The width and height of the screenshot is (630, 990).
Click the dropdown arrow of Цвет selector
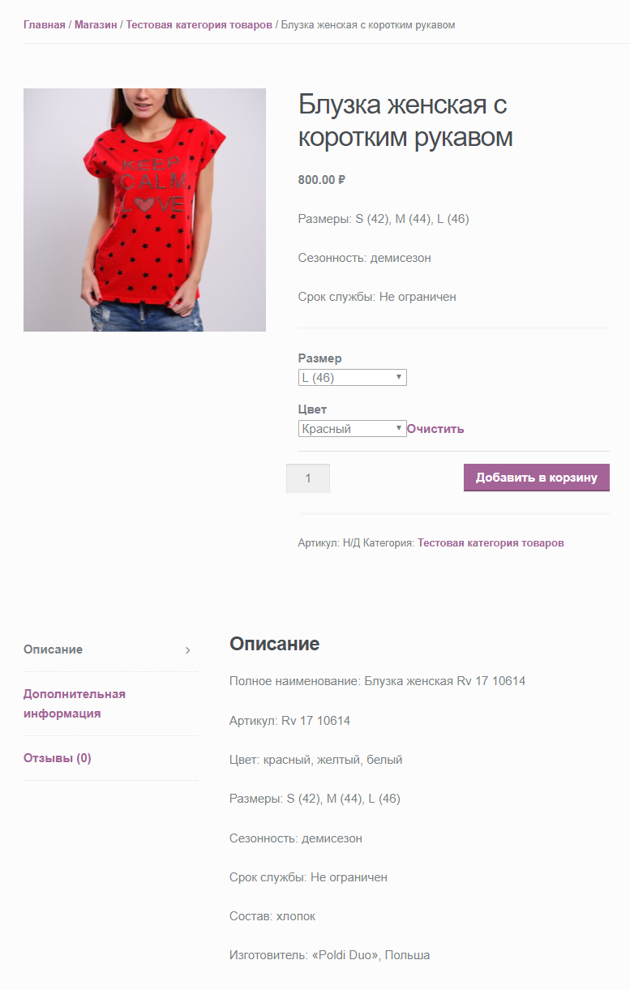(399, 429)
